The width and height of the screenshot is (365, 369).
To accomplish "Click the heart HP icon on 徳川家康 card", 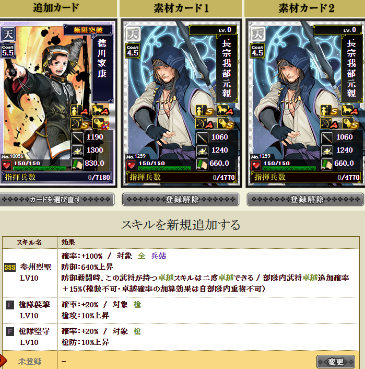I will pos(6,166).
